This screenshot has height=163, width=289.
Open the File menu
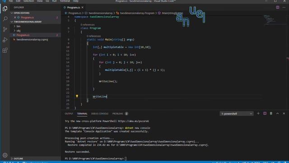[x=11, y=1]
